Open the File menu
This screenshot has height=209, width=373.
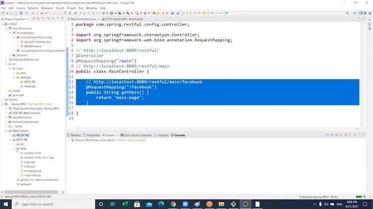[3, 8]
